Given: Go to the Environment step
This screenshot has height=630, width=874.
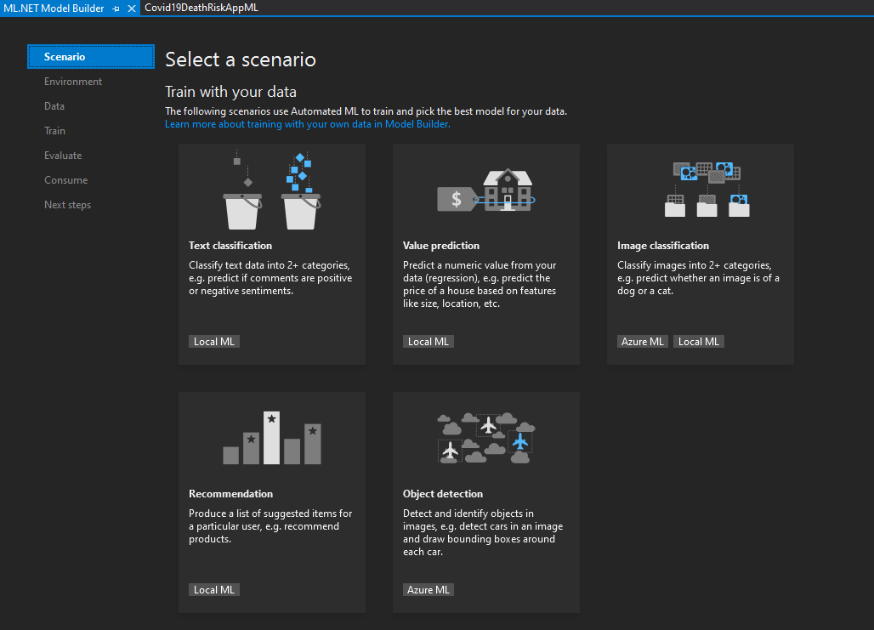Looking at the screenshot, I should [73, 82].
